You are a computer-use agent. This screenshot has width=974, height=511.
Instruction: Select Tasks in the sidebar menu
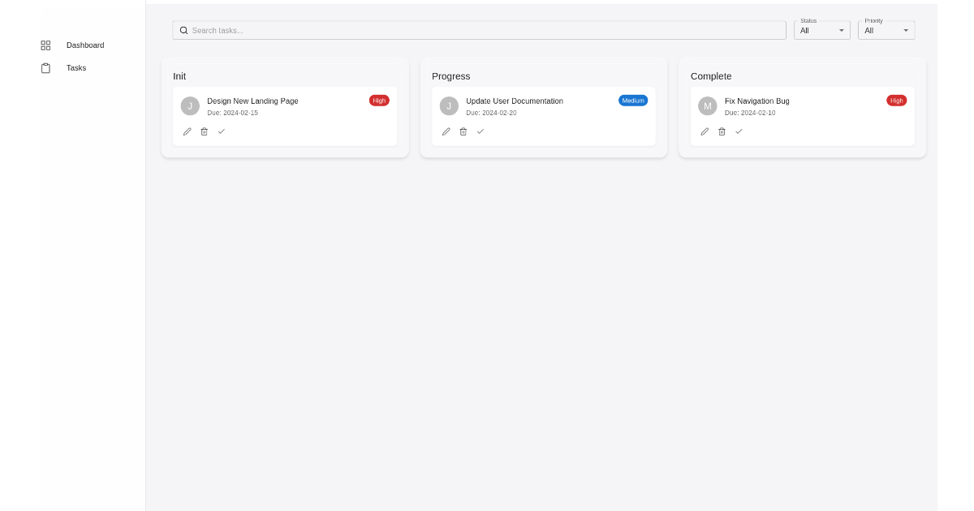pos(75,68)
